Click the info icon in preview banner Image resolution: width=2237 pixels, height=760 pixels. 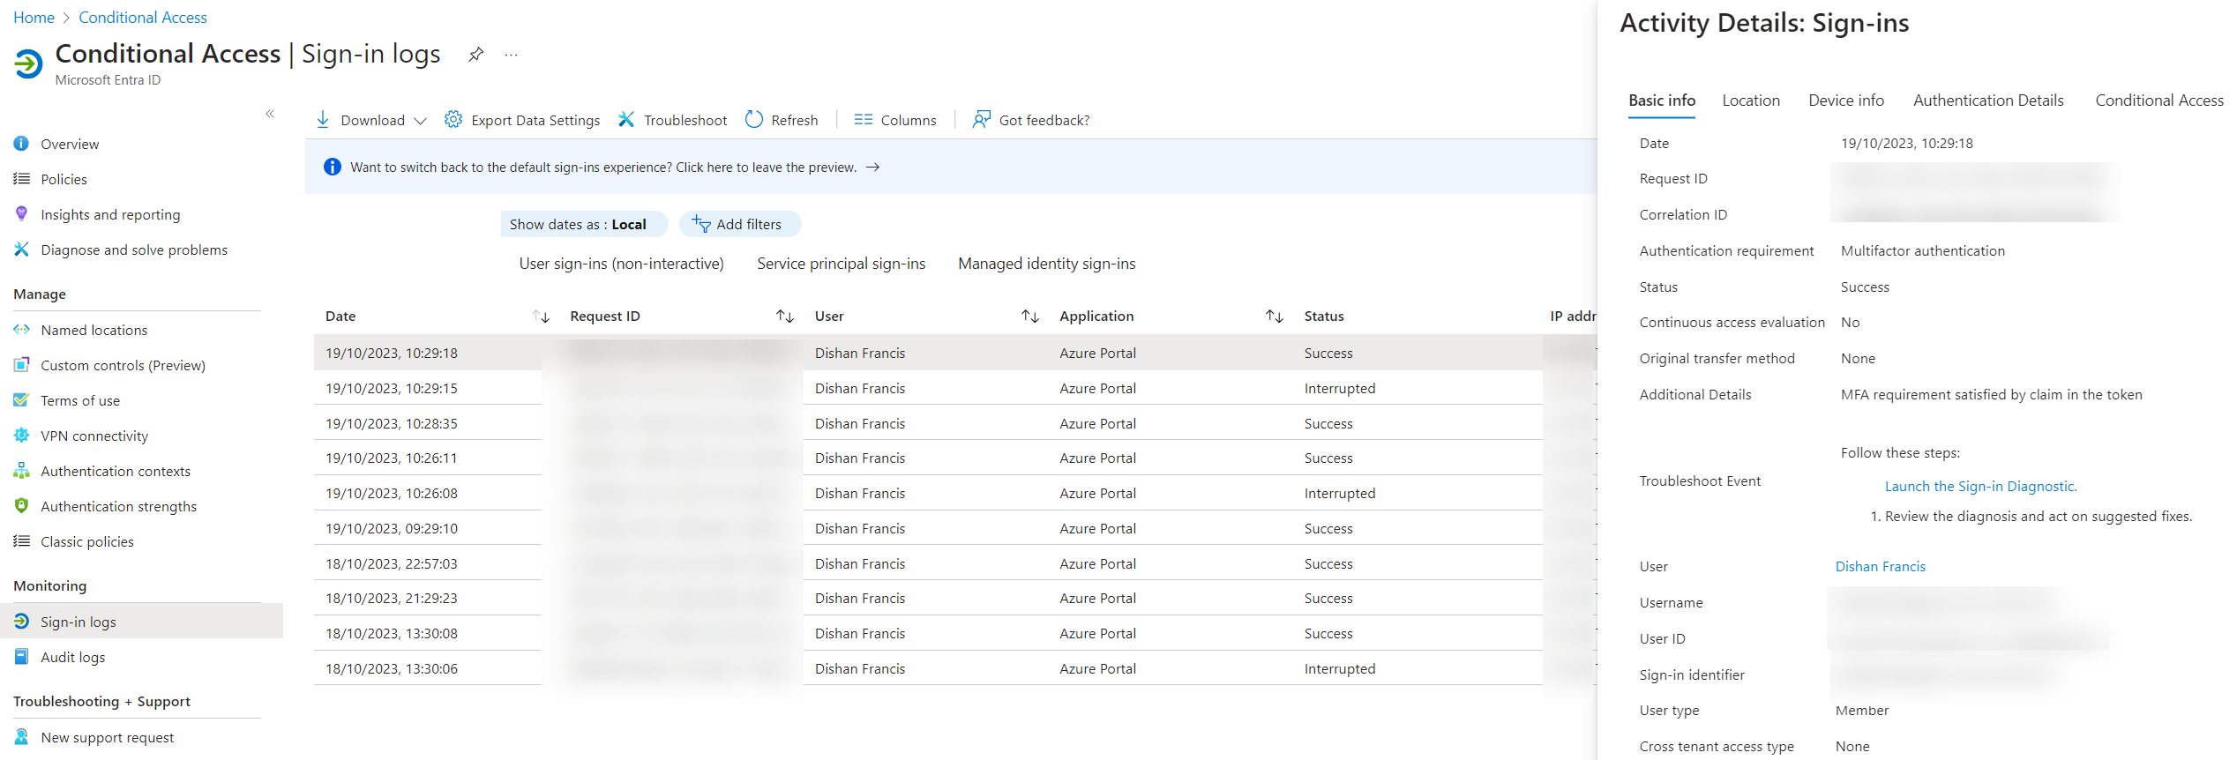click(x=332, y=167)
